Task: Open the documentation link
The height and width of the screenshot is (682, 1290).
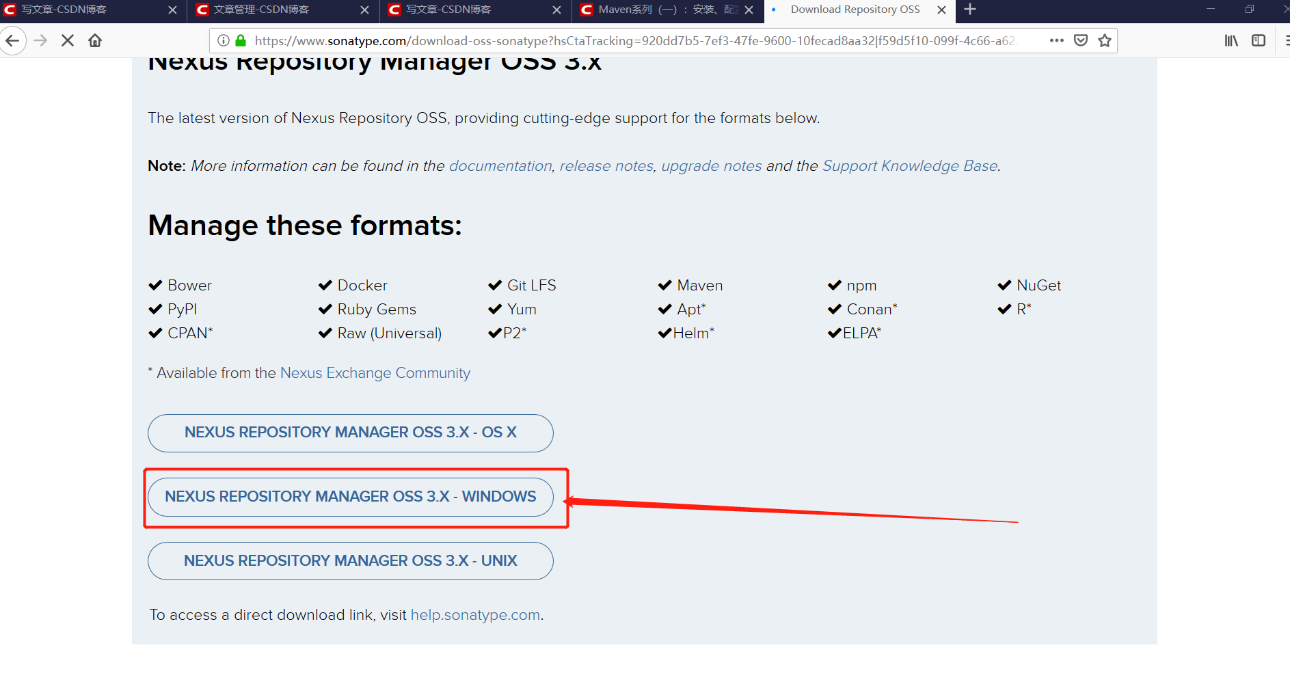Action: point(500,165)
